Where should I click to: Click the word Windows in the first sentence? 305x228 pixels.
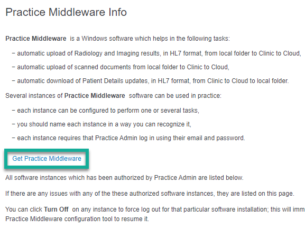click(94, 39)
